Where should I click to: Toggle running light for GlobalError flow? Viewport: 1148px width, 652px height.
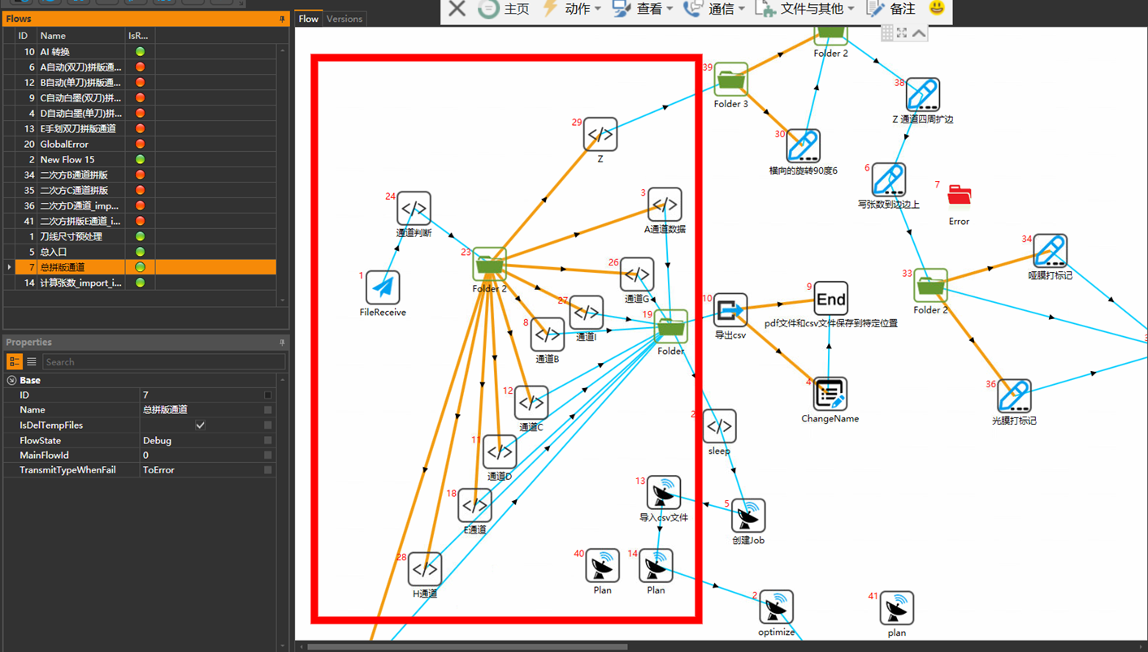[140, 144]
